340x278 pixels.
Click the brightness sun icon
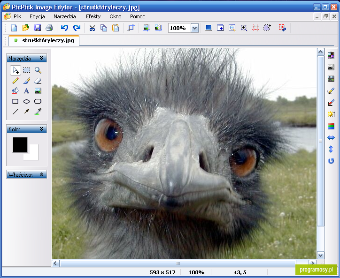pyautogui.click(x=331, y=114)
